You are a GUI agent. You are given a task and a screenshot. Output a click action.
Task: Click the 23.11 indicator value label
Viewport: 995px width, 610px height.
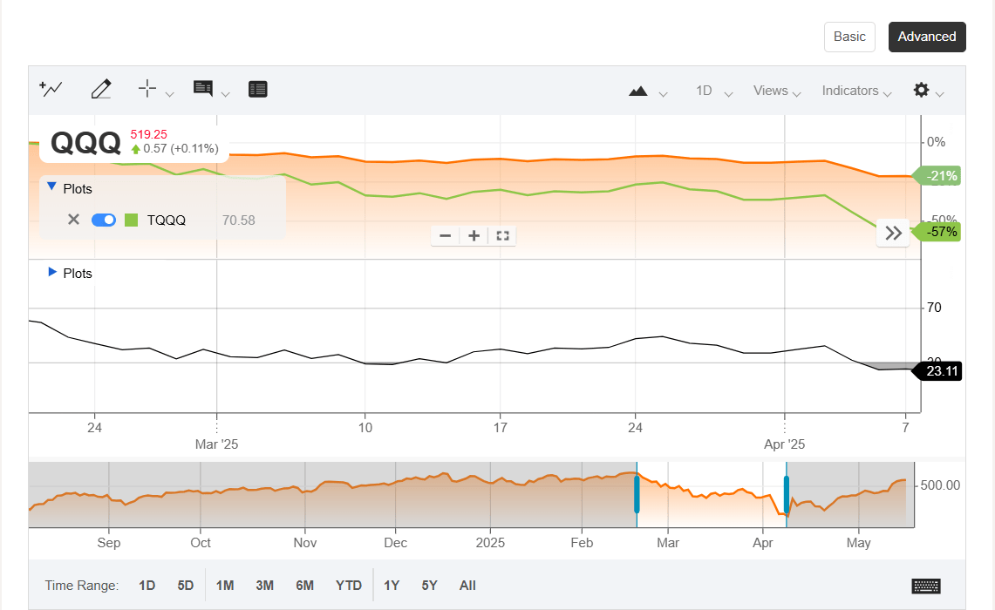[x=937, y=371]
